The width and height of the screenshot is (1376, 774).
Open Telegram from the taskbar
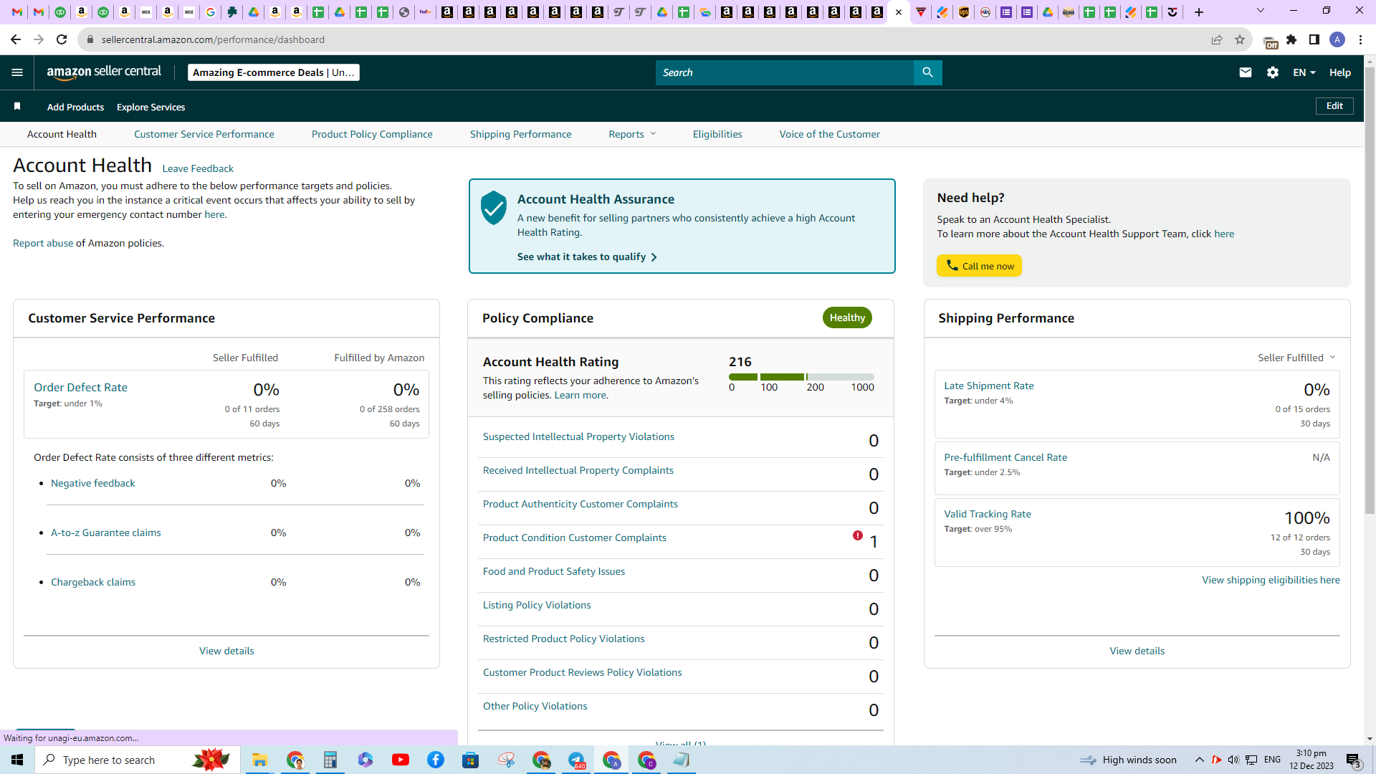pyautogui.click(x=576, y=760)
